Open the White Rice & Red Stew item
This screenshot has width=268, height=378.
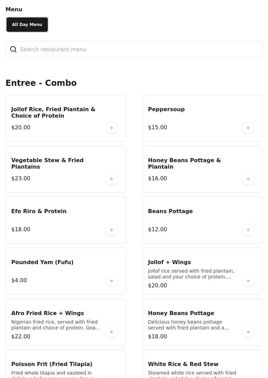coord(183,364)
